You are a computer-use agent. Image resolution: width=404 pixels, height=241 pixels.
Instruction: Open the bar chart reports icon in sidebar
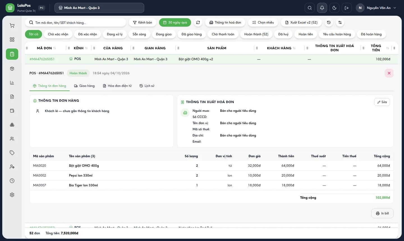[12, 83]
